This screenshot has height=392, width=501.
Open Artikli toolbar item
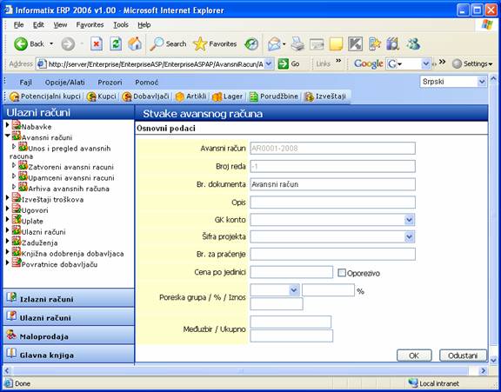coord(191,96)
